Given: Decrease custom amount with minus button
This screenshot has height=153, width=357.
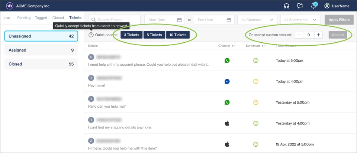Looking at the screenshot, I should (x=299, y=35).
